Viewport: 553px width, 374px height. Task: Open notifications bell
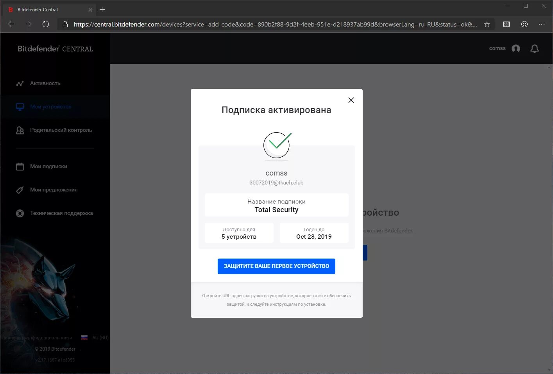(535, 48)
